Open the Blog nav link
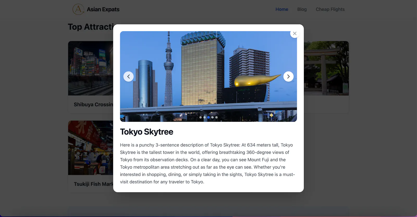417x217 pixels. (302, 9)
